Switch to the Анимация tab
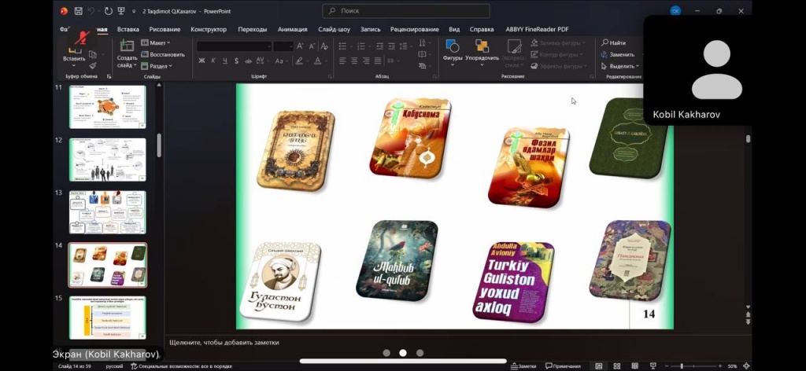 [x=293, y=29]
